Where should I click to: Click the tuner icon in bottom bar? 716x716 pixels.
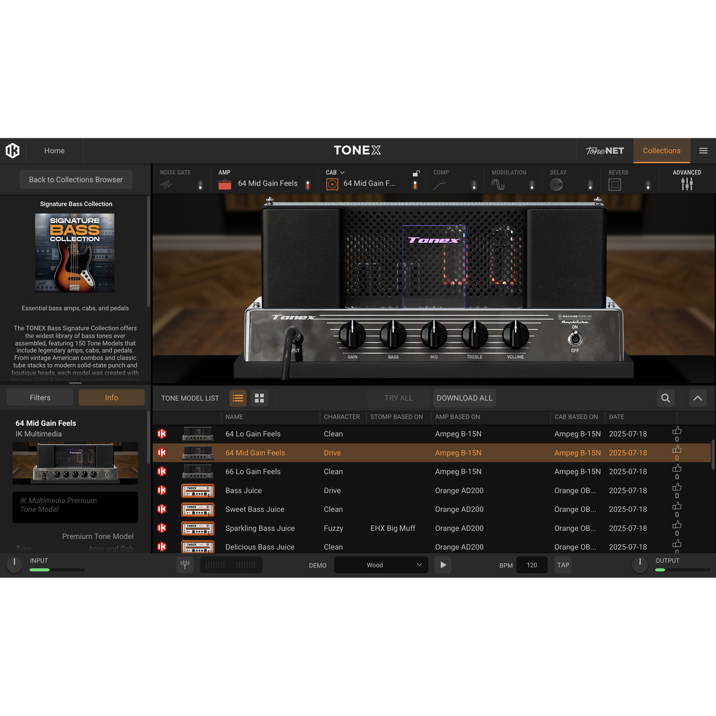coord(185,564)
